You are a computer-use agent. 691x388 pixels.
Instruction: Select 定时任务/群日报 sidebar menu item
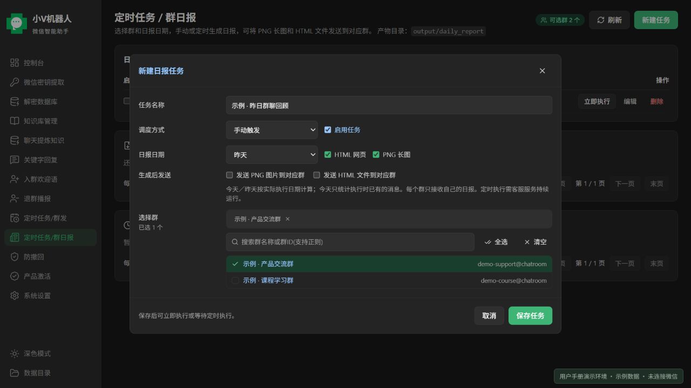[x=50, y=238]
